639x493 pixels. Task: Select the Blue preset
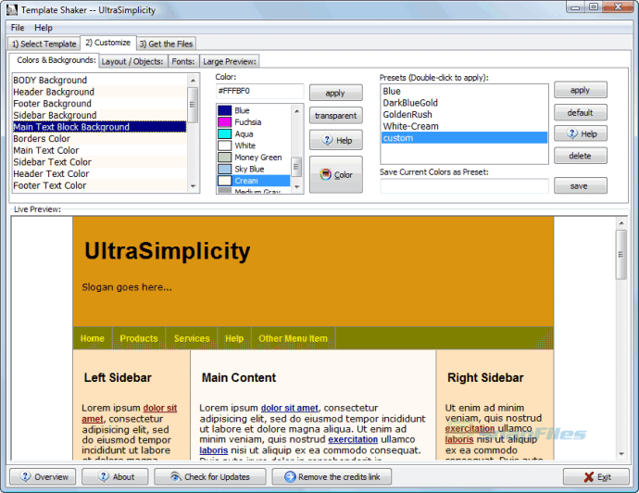coord(464,91)
